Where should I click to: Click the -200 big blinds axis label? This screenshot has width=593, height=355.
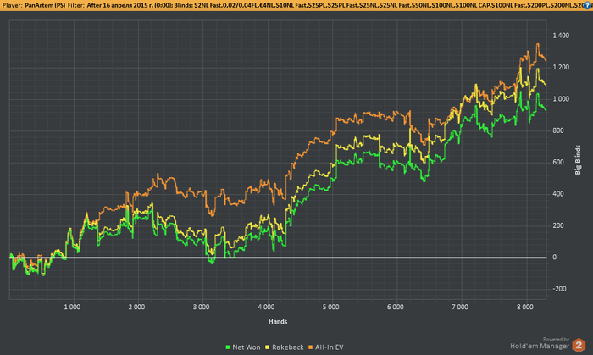(560, 289)
